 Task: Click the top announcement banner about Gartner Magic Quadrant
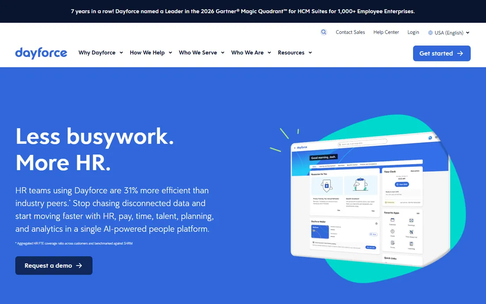click(x=243, y=11)
